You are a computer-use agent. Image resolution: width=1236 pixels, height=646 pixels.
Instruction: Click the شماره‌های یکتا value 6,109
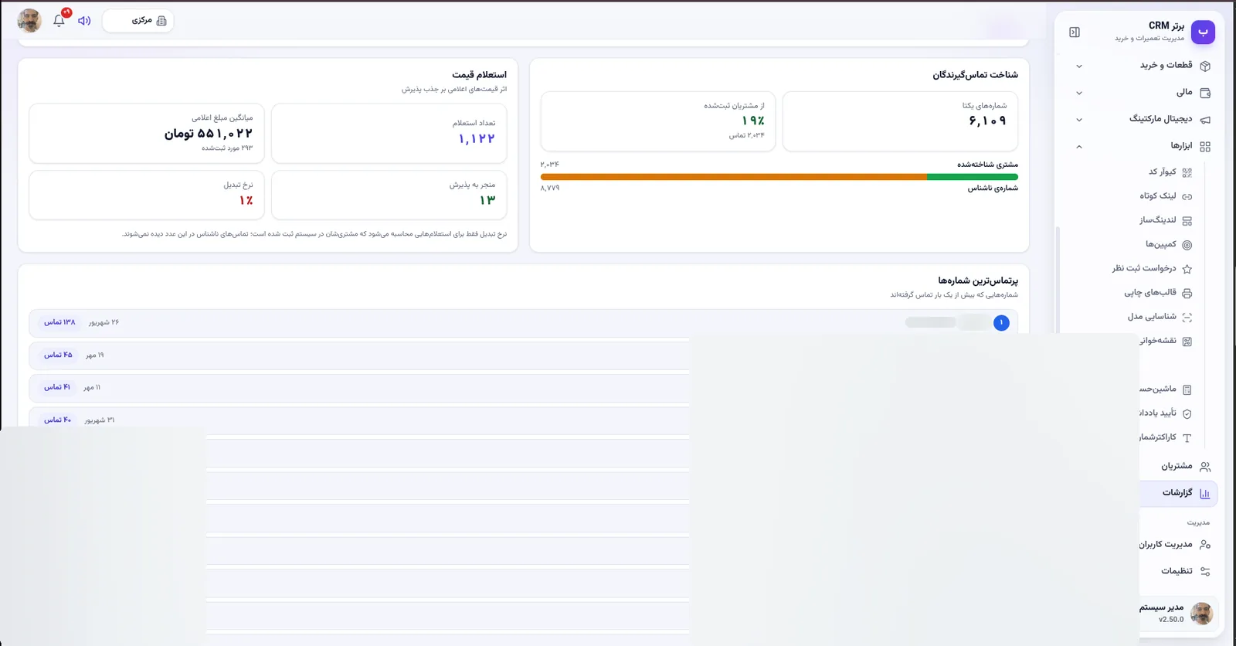coord(987,121)
